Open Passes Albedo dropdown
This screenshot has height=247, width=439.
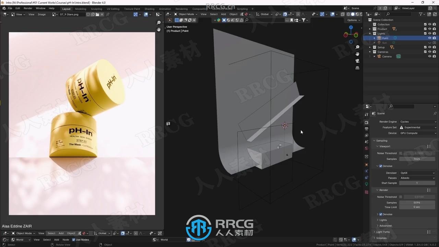pyautogui.click(x=417, y=178)
